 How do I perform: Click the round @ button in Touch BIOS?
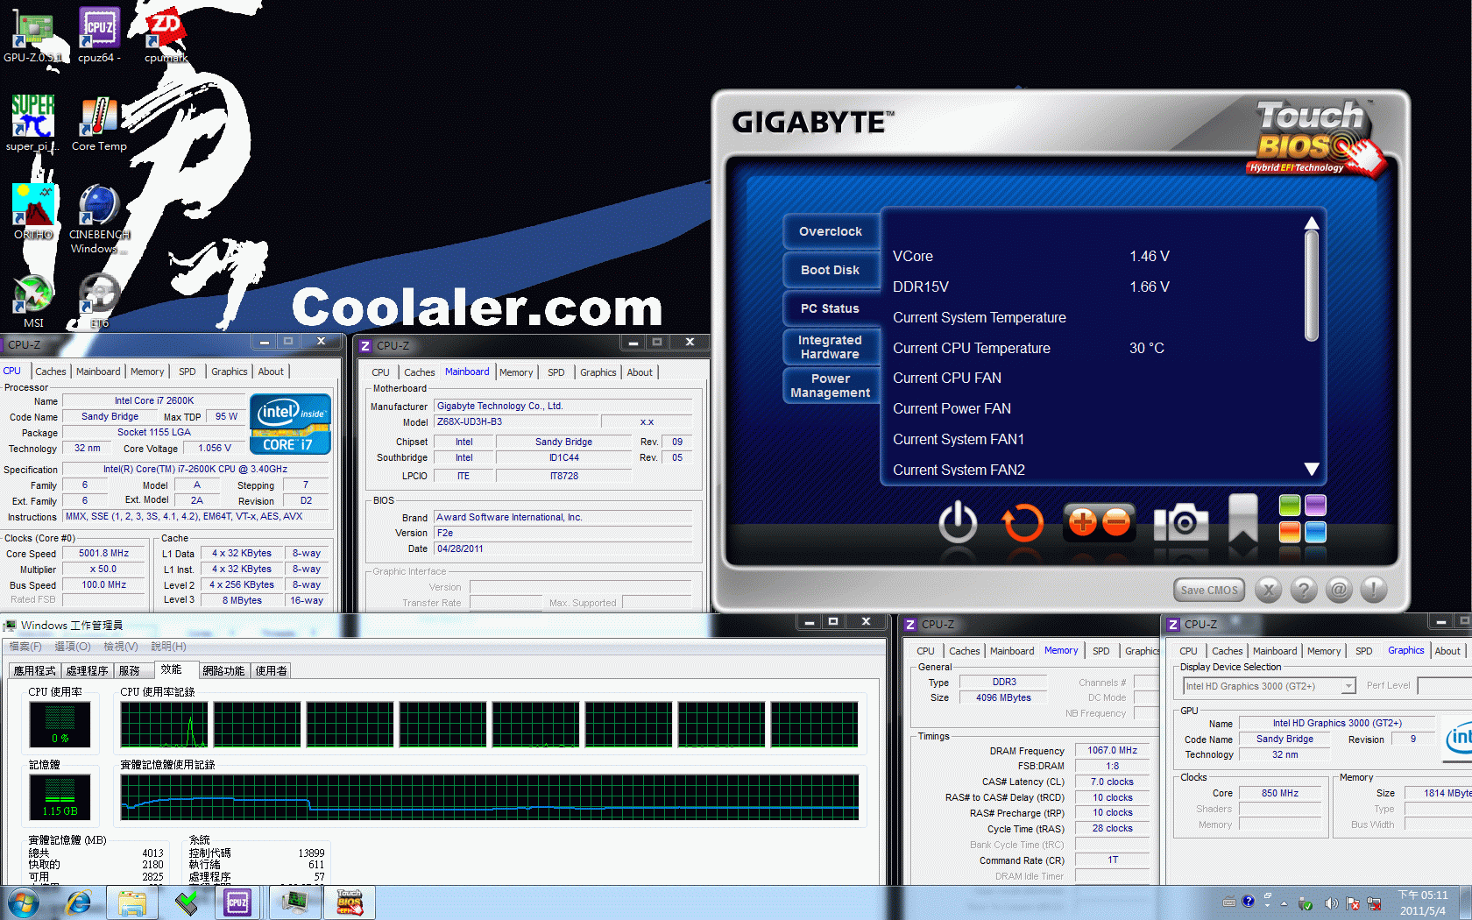(1339, 590)
